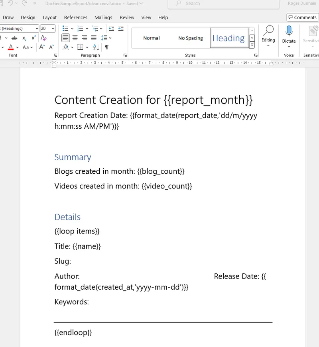Decrease the paragraph indent

click(111, 28)
